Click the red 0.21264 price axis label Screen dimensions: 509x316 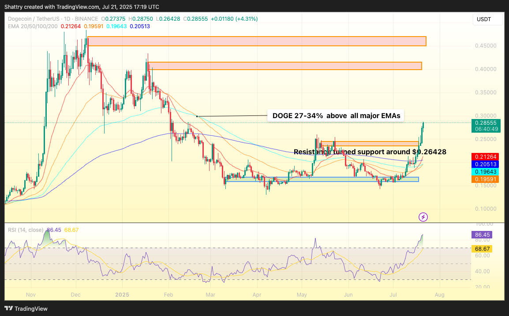pos(486,157)
